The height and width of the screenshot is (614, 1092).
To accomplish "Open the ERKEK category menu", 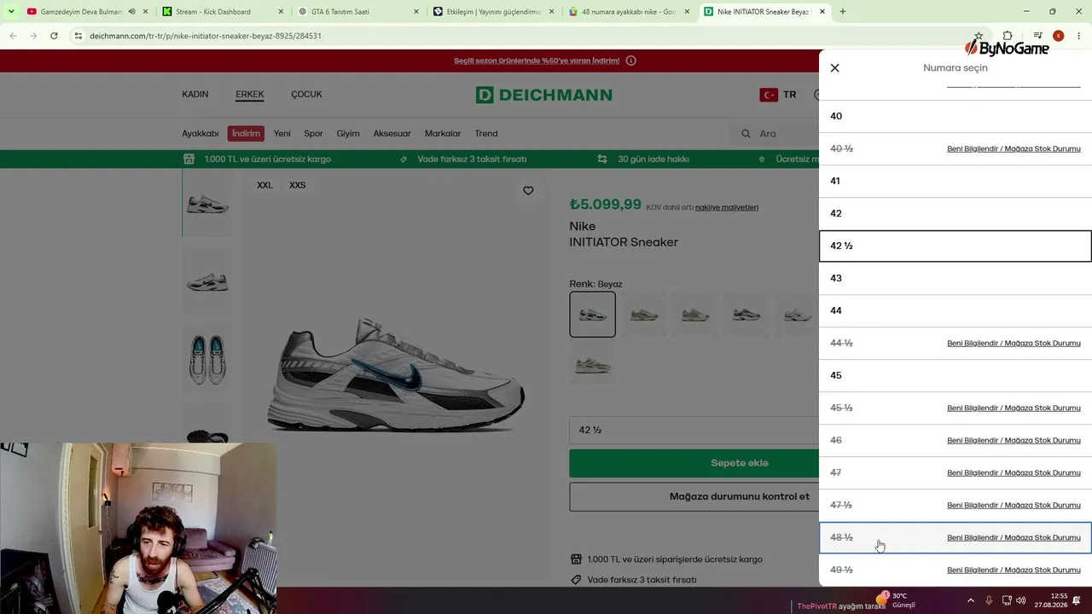I will pos(250,95).
